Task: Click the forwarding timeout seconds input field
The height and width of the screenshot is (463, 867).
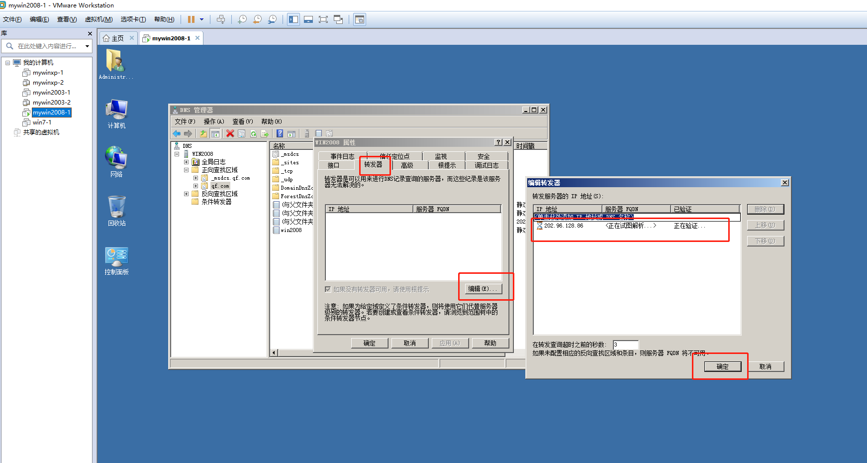Action: tap(625, 345)
